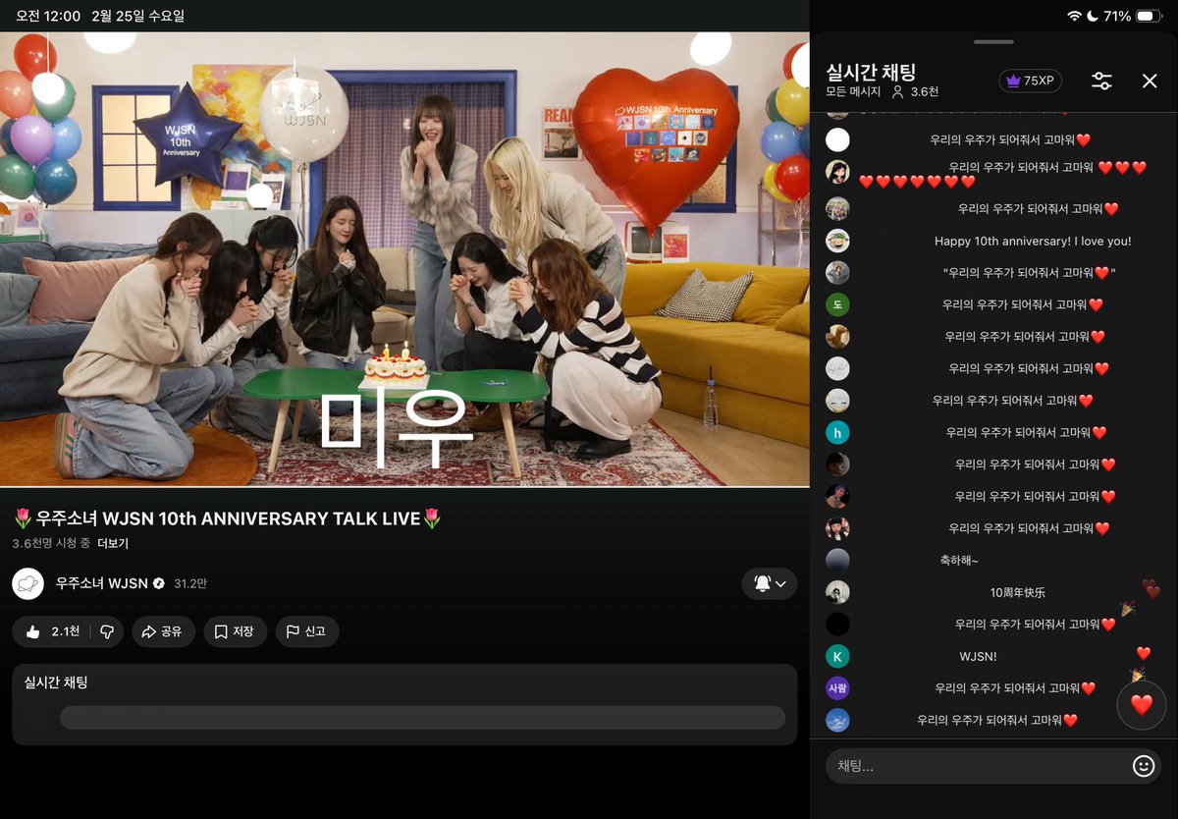Image resolution: width=1178 pixels, height=819 pixels.
Task: Open teal 'h' user avatar
Action: (x=837, y=432)
